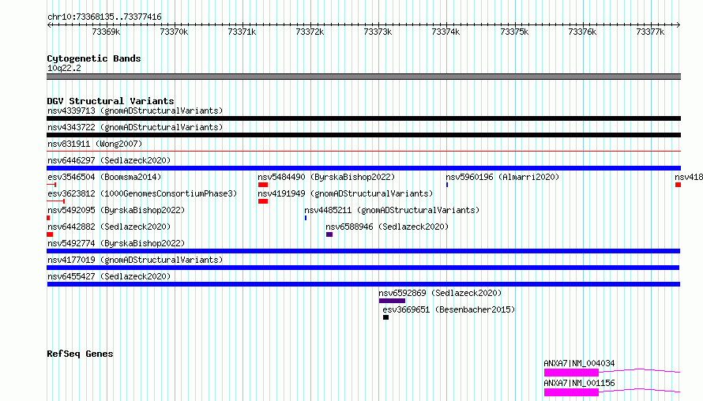Click nsv5492095 (ByrskaBishop2022) label

click(116, 210)
